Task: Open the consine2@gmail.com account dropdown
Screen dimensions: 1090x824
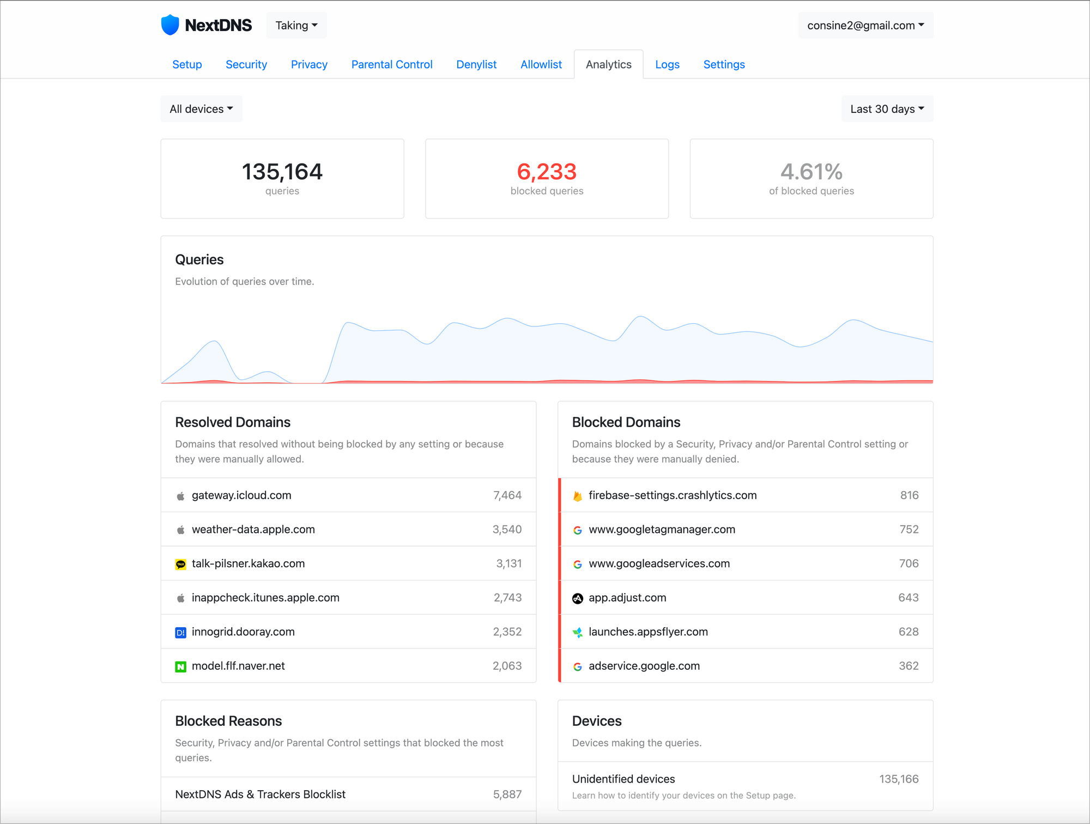Action: [865, 25]
